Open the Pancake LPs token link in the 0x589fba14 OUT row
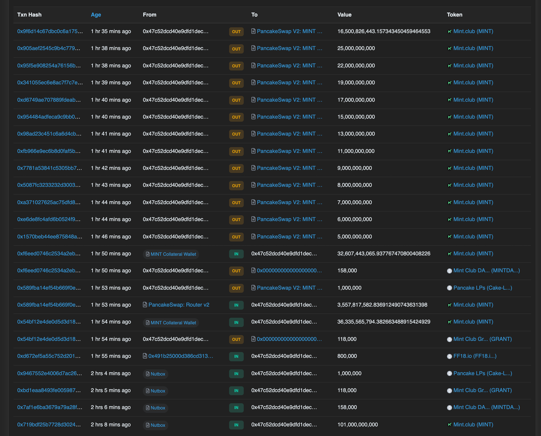 coord(483,288)
